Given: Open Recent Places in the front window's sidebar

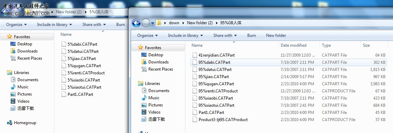Looking at the screenshot, I should (x=161, y=69).
